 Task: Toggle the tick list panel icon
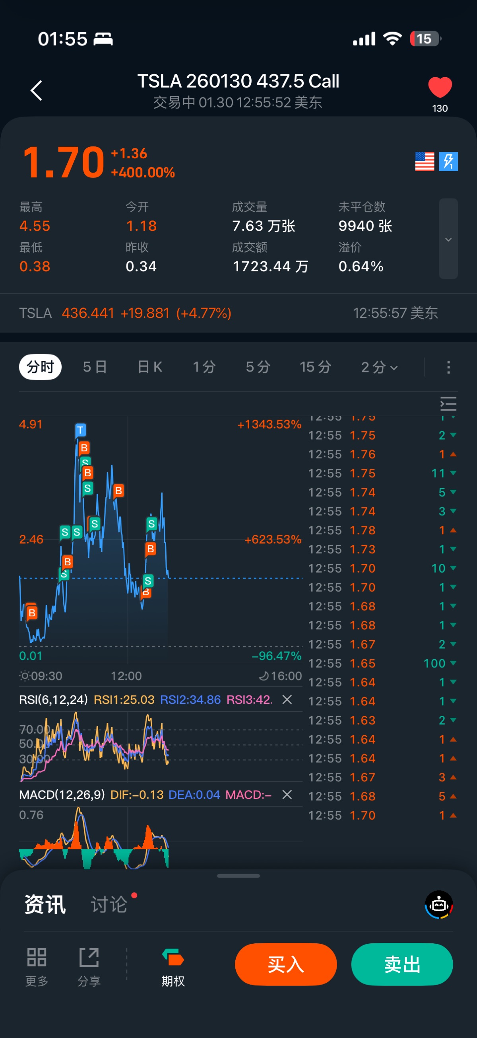point(448,404)
